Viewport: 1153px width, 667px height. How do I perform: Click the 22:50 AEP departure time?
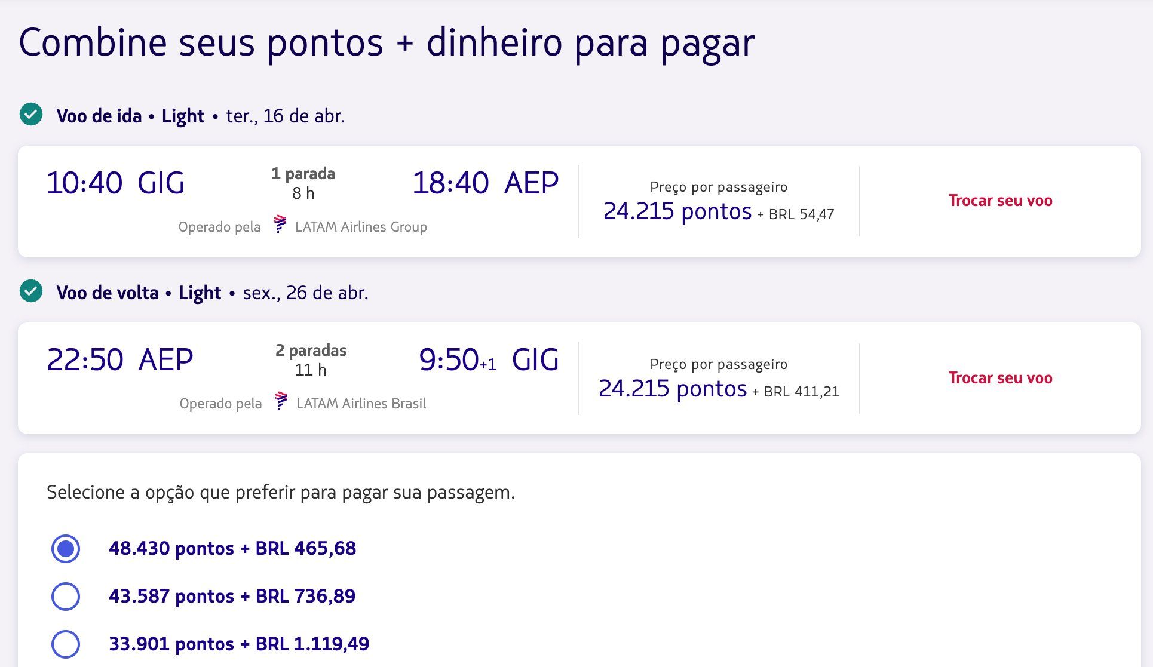click(119, 359)
